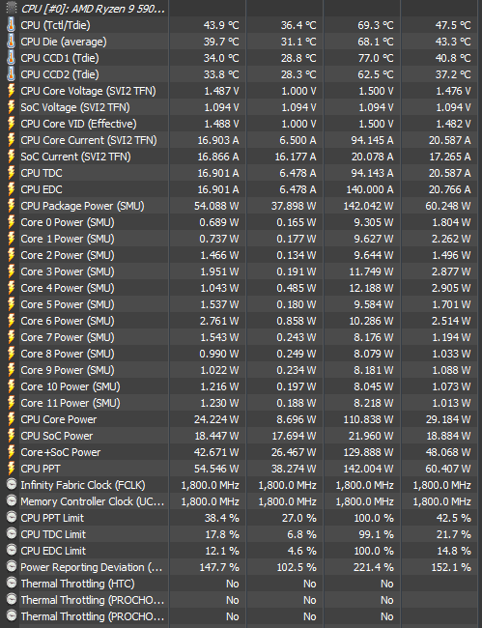Screen dimensions: 482x628
Task: Click thermometer icon beside CPU CCD1 (Tdie)
Action: [x=12, y=58]
